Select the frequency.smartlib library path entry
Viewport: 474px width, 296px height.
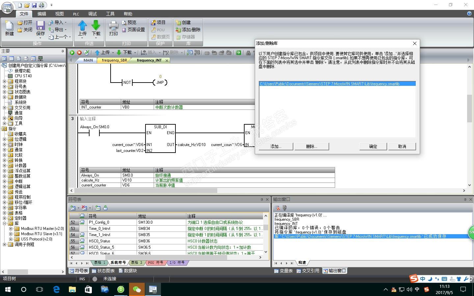coord(329,84)
